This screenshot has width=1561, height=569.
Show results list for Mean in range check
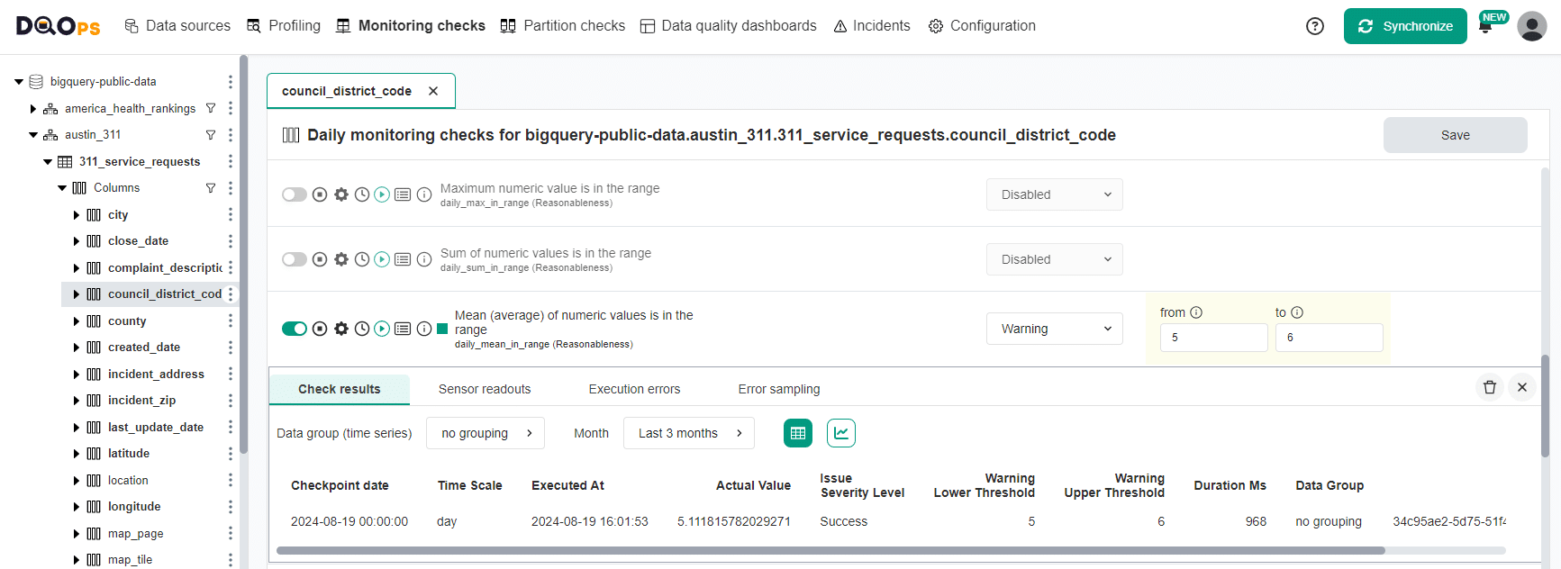(x=403, y=329)
